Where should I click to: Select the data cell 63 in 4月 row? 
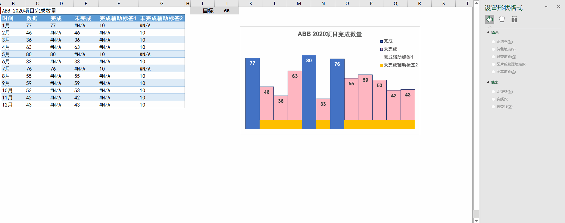pyautogui.click(x=37, y=47)
